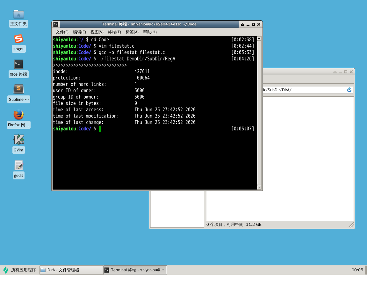Click the file manager resize grip corner
This screenshot has height=285, width=367.
coord(351,225)
